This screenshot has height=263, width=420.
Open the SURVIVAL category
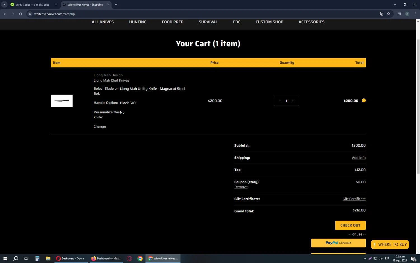click(x=208, y=22)
